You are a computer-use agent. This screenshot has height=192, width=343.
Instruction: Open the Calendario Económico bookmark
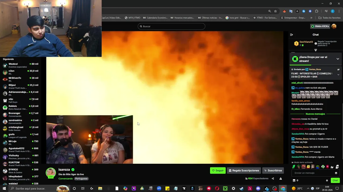pos(155,18)
